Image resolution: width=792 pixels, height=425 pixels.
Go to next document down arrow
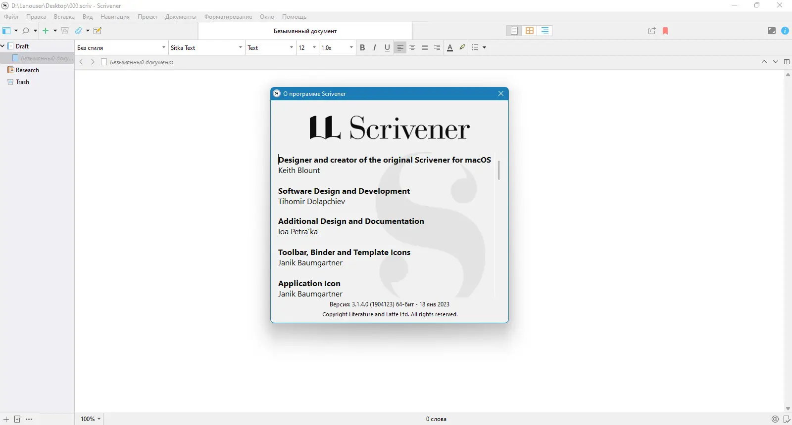[x=776, y=62]
